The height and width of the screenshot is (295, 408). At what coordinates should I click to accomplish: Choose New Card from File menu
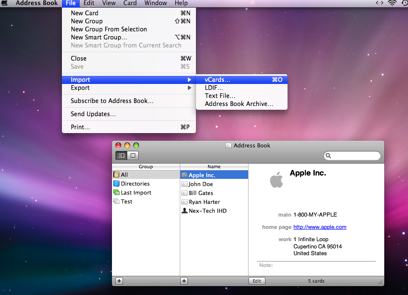tap(129, 13)
